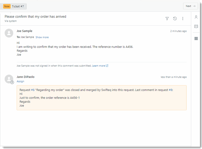Click Jann DiPaolo's avatar
The width and height of the screenshot is (202, 149).
click(x=9, y=79)
